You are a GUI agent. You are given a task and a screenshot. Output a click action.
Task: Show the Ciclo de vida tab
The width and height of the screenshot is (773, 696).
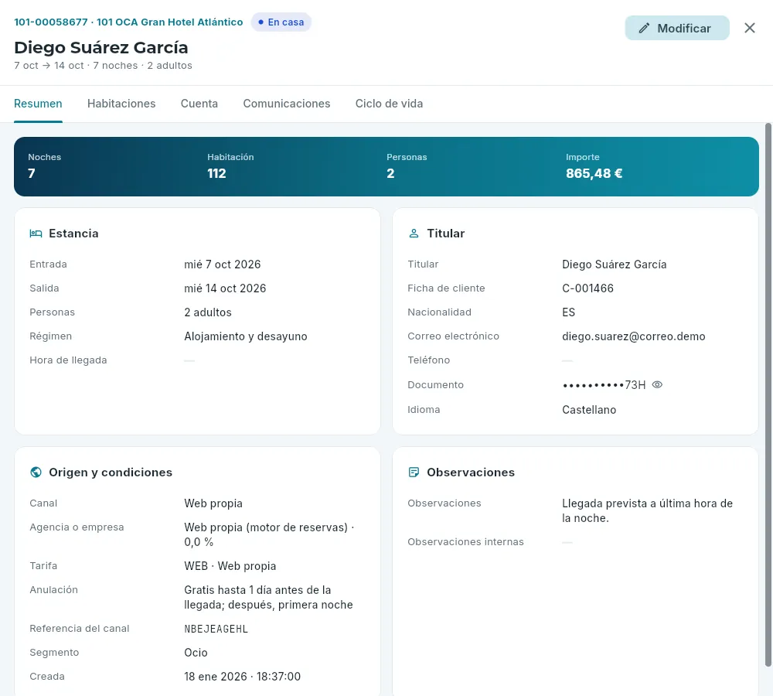click(x=389, y=104)
